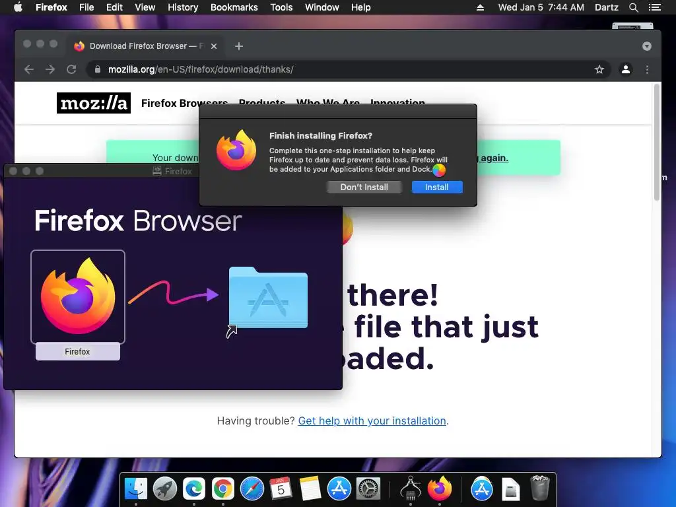Open Trash from the Dock
The height and width of the screenshot is (507, 676).
point(540,488)
